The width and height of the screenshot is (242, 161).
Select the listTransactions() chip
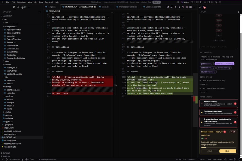[224, 64]
